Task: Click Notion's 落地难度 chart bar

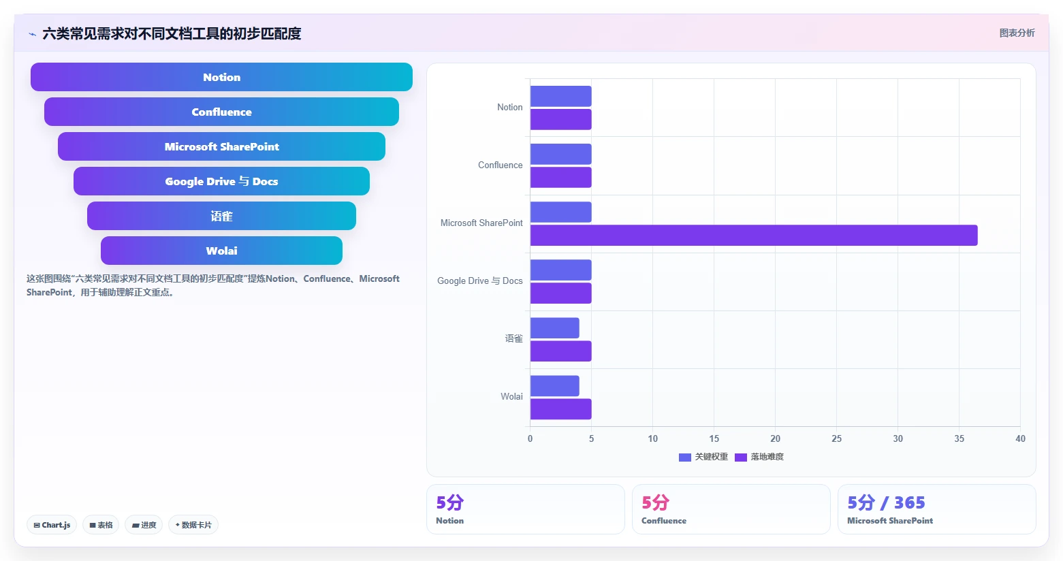Action: (561, 119)
